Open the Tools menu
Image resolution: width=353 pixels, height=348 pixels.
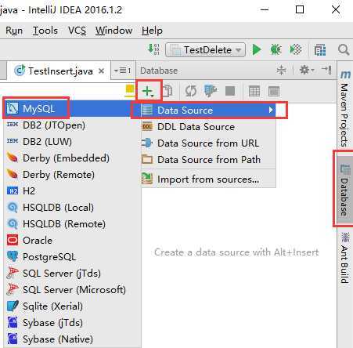45,31
